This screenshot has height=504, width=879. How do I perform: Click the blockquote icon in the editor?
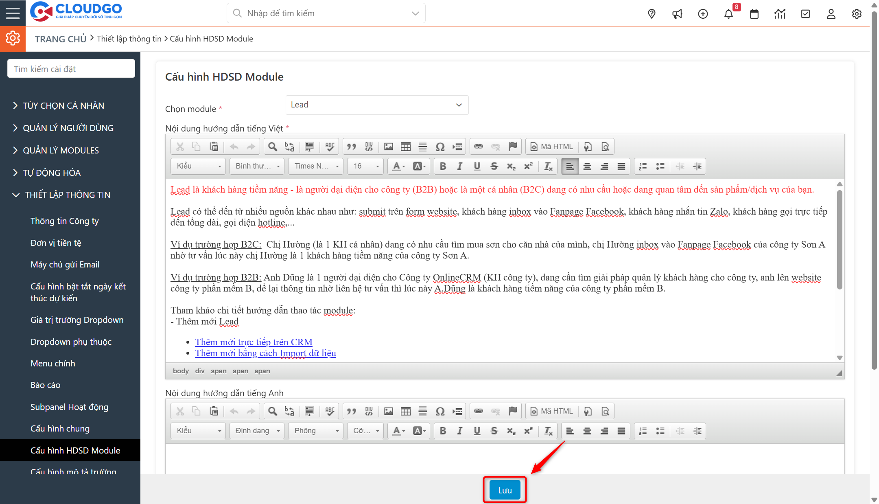tap(352, 146)
